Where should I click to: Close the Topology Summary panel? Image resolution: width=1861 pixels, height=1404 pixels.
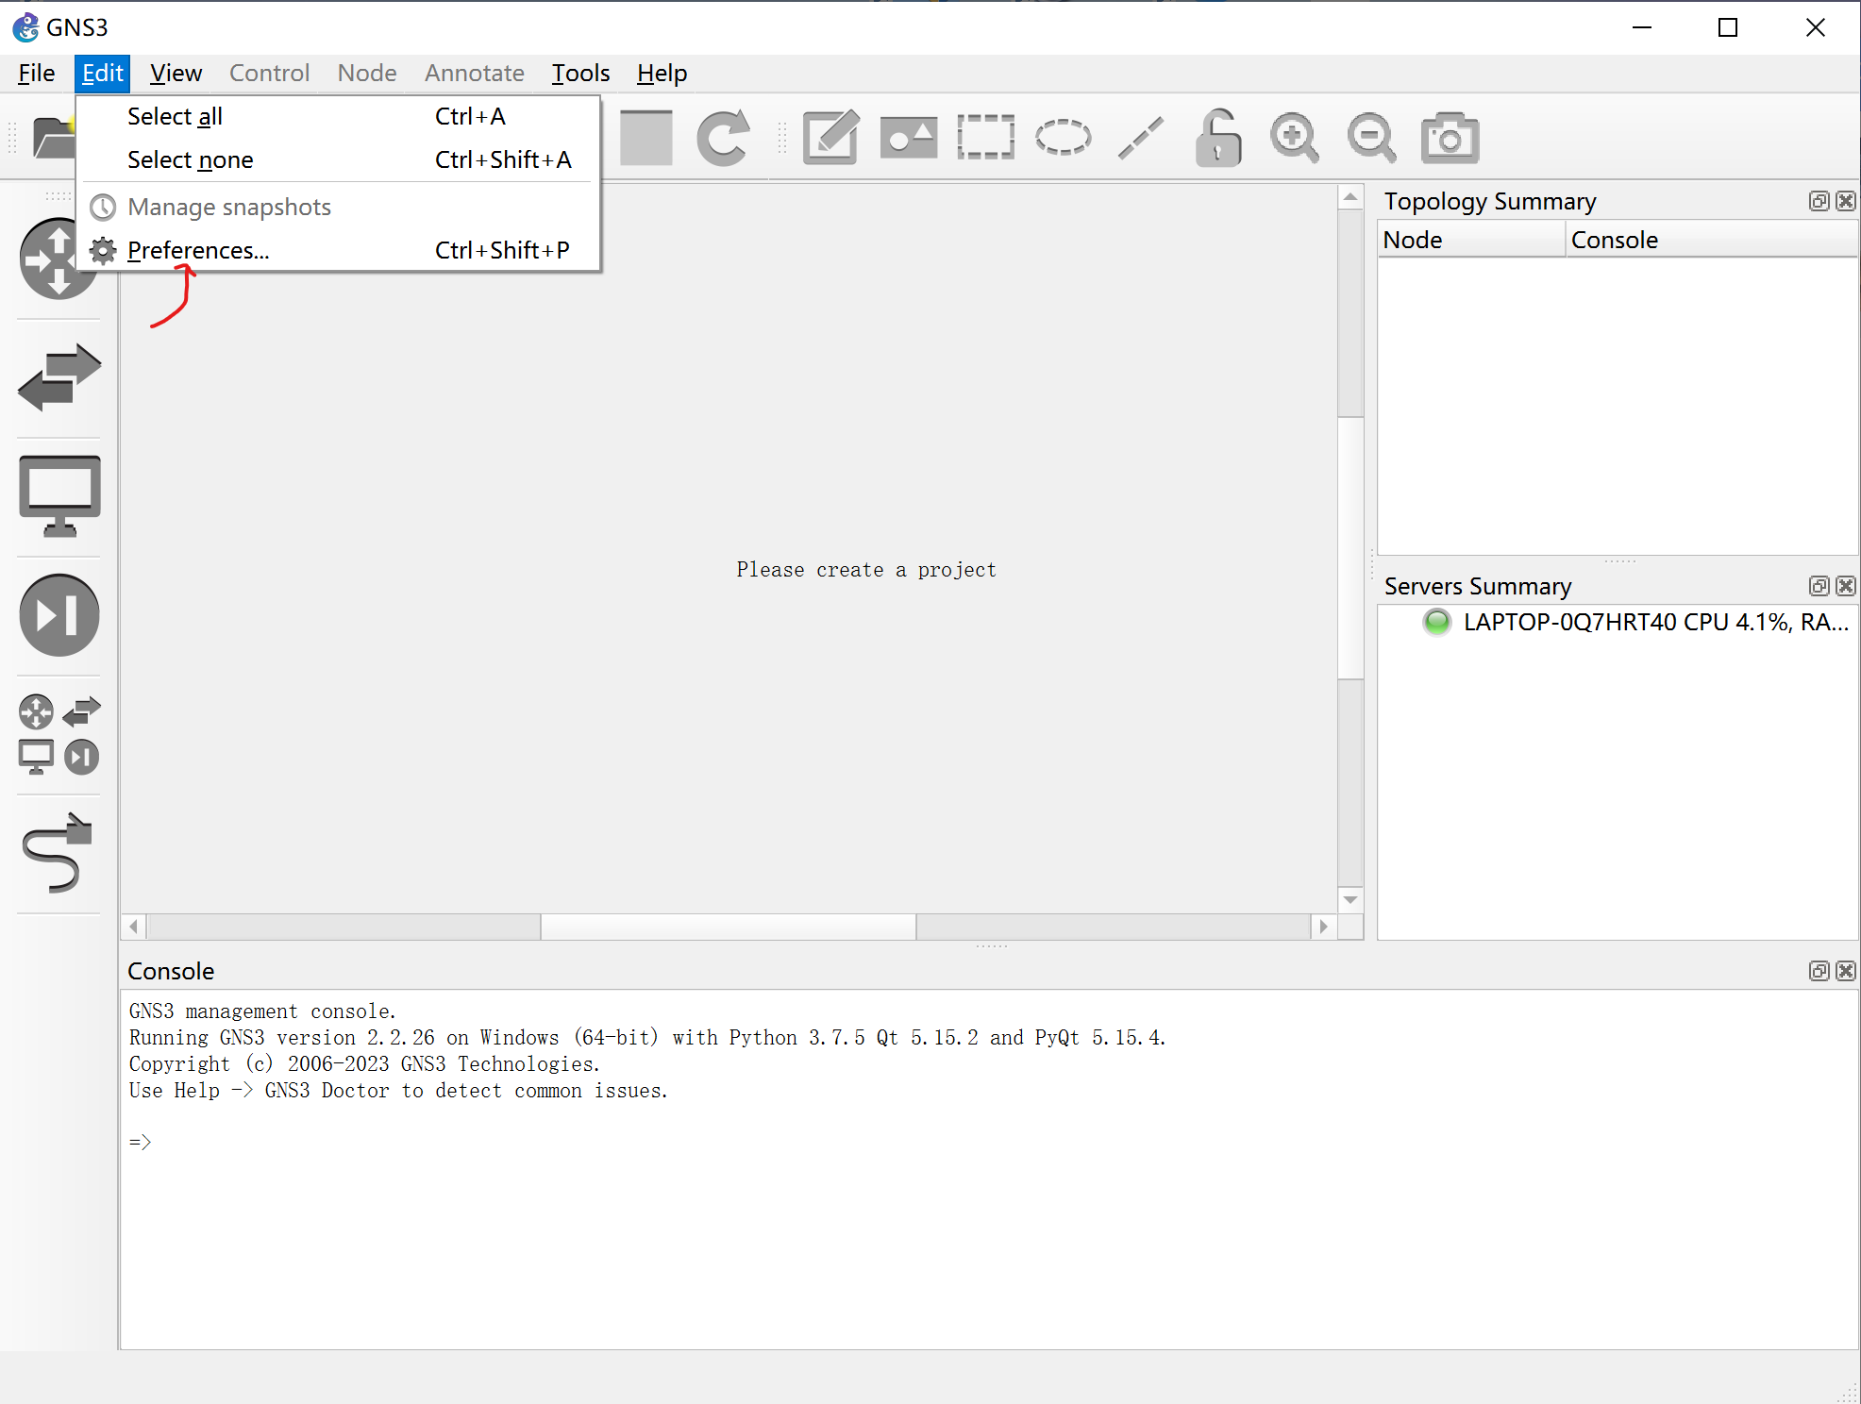(x=1846, y=201)
